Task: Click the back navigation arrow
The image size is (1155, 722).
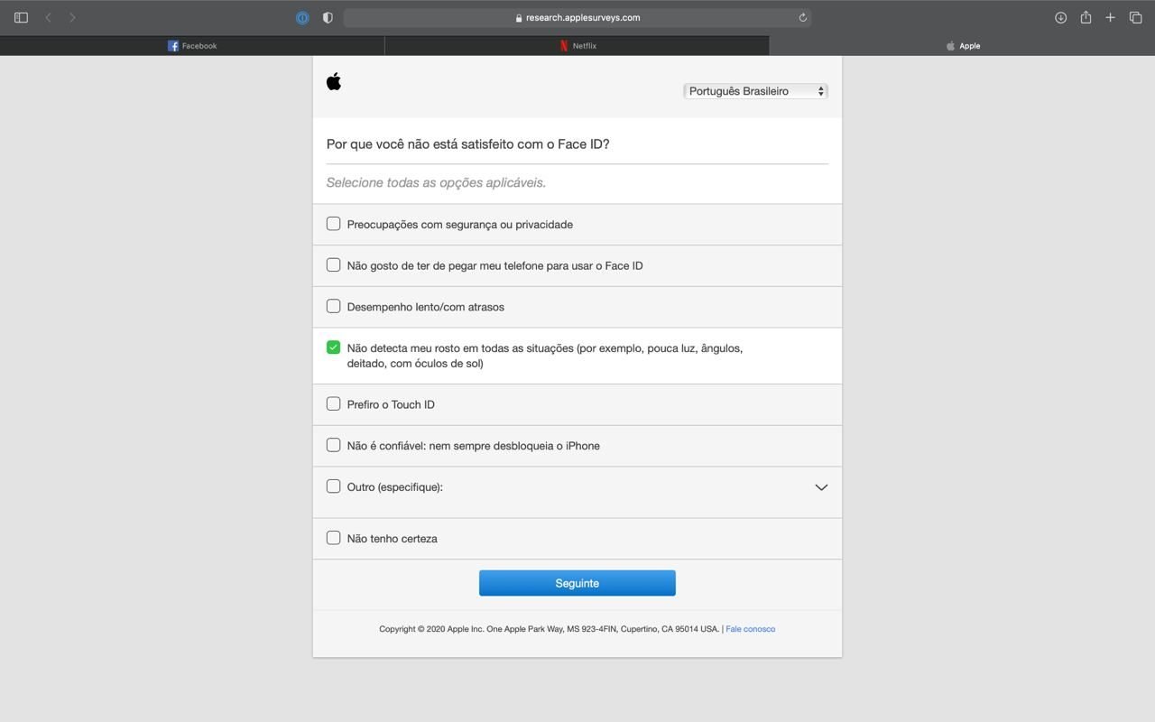Action: coord(47,16)
